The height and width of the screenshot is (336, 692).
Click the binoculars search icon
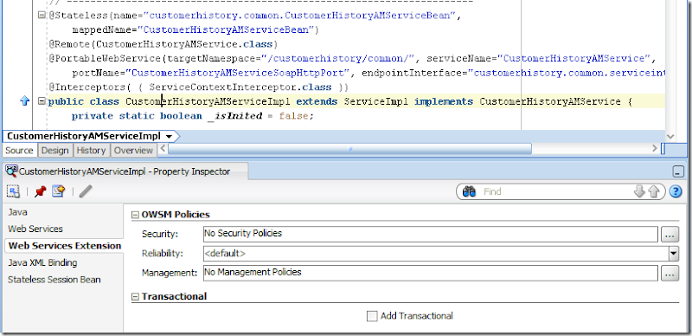[469, 192]
